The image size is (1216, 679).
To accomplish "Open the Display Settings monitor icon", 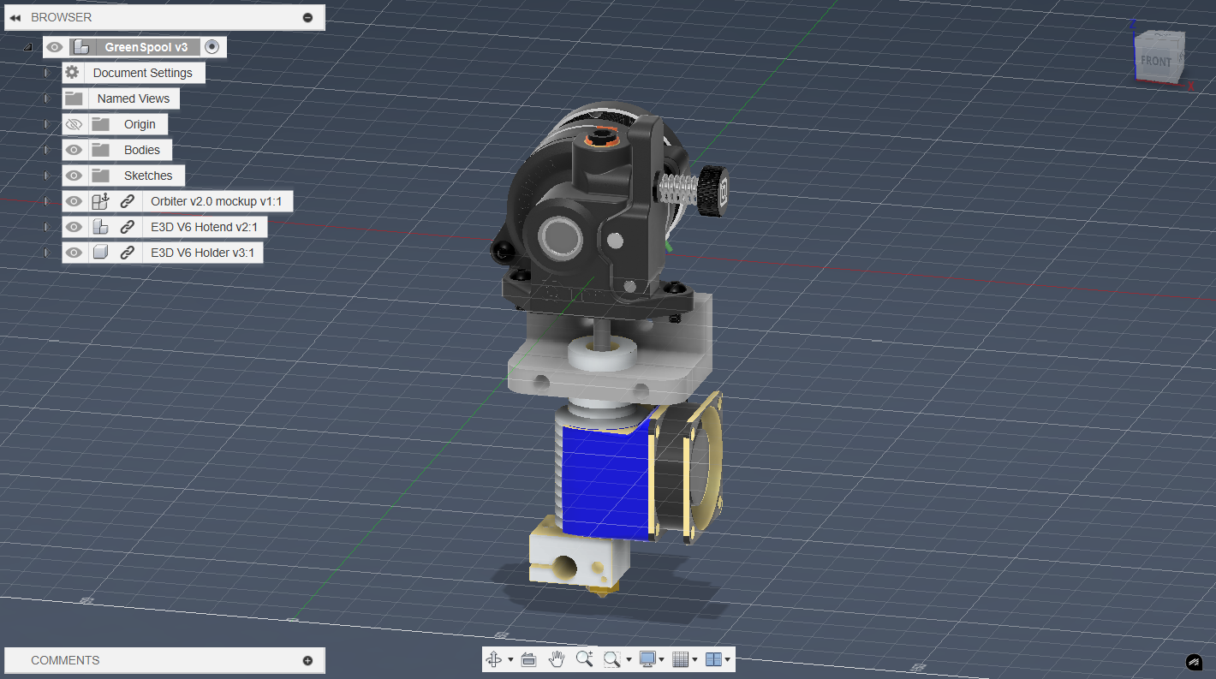I will tap(647, 659).
